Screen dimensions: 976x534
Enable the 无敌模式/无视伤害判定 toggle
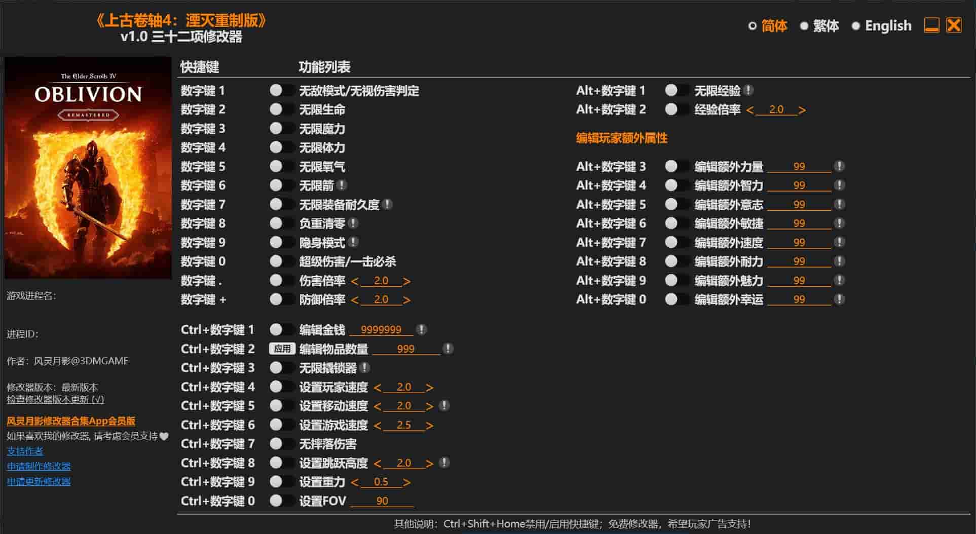(x=281, y=91)
